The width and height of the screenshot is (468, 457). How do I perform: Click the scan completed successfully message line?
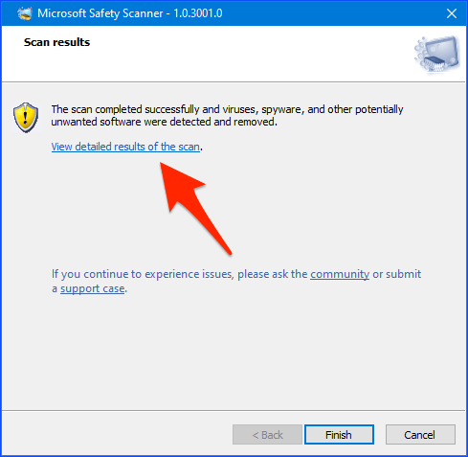coord(227,109)
